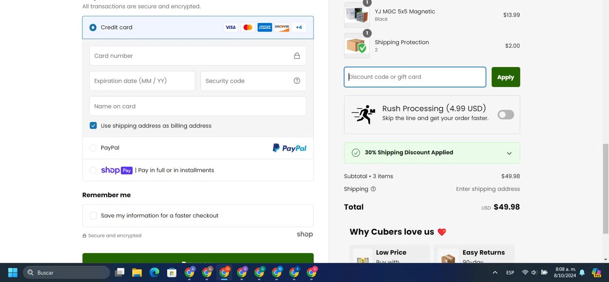Enable the Rush Processing toggle

(x=505, y=115)
